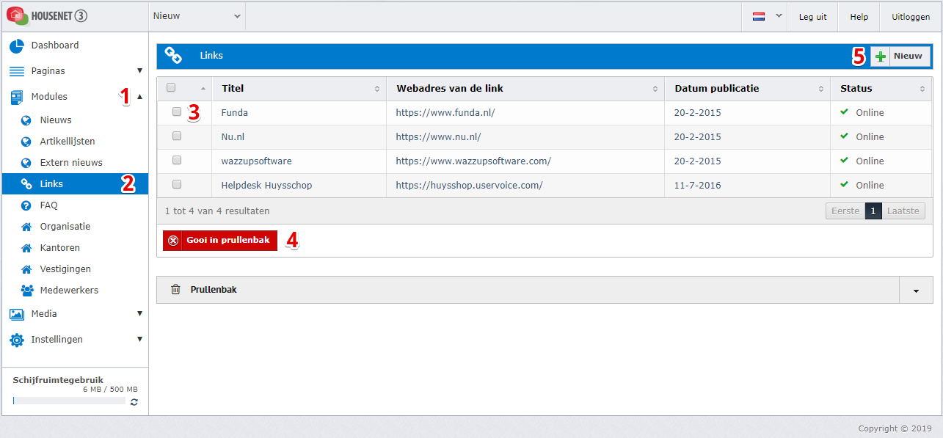Viewport: 943px width, 438px height.
Task: Open Extern nieuws in sidebar
Action: pyautogui.click(x=71, y=163)
